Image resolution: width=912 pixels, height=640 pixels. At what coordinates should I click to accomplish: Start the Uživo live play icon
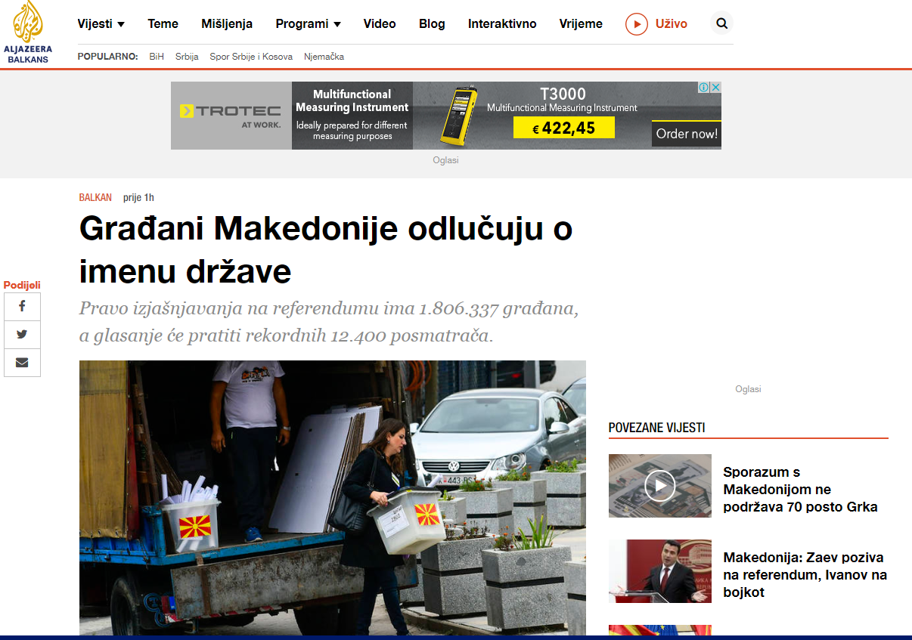[637, 24]
